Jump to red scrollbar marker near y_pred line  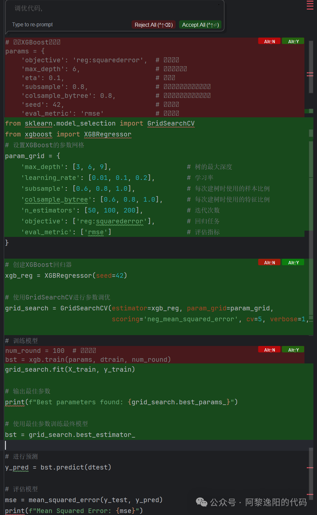point(310,468)
